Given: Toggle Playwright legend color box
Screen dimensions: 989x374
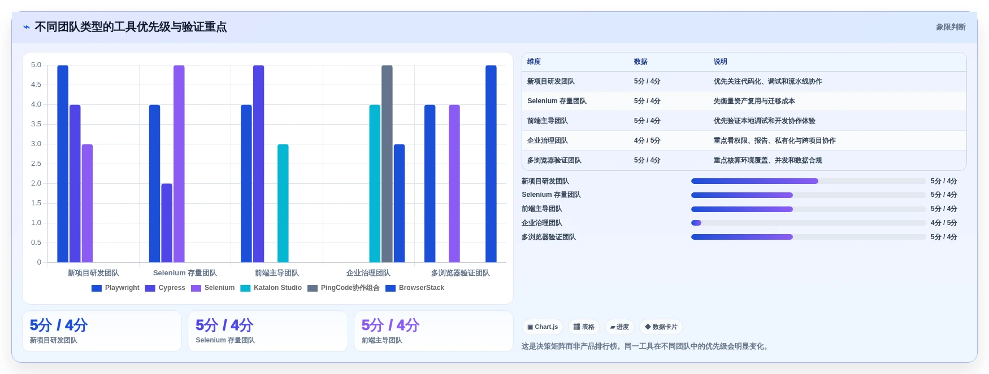Looking at the screenshot, I should (x=97, y=288).
